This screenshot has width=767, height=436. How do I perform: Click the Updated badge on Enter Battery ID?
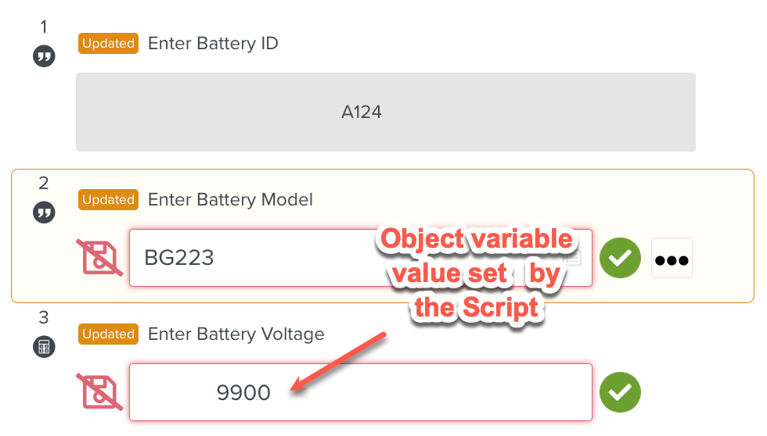108,44
